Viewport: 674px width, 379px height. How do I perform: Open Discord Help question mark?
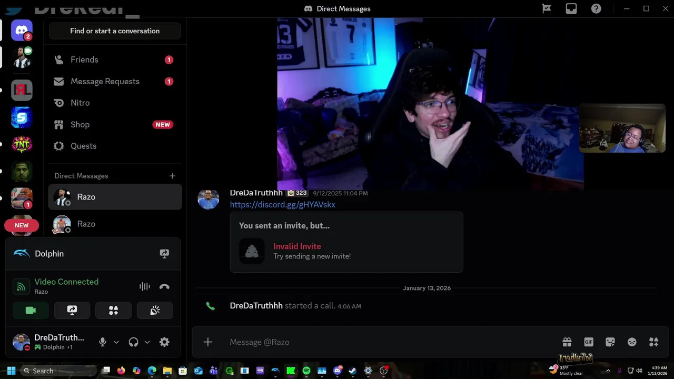(x=596, y=8)
